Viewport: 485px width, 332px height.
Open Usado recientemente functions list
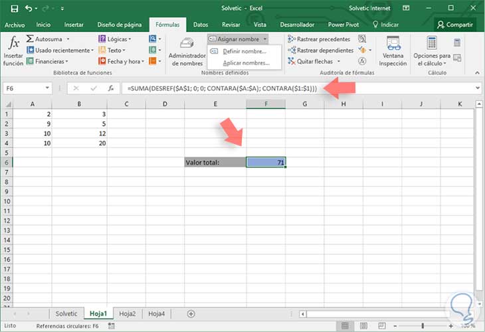point(60,50)
